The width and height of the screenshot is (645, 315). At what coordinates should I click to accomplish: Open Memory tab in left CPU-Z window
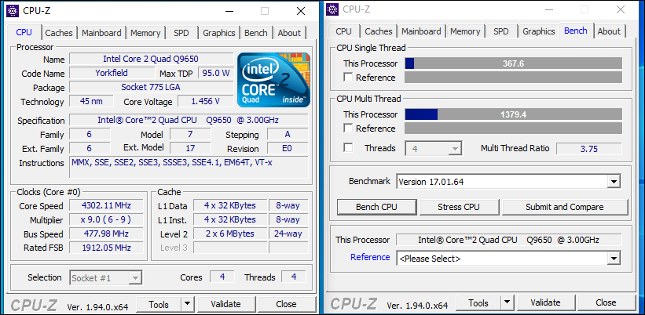145,33
